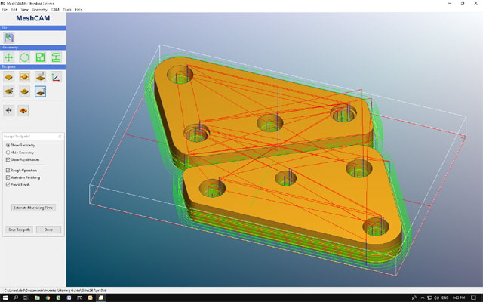Open the CAM menu
Viewport: 483px width, 302px height.
coord(55,10)
